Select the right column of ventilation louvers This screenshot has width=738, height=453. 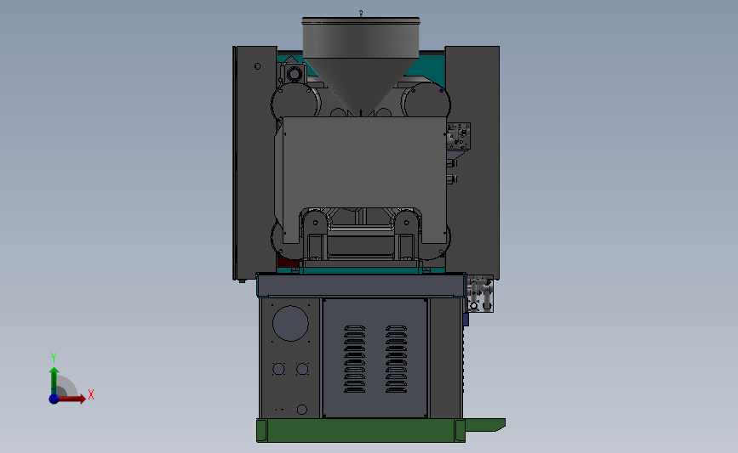click(397, 359)
